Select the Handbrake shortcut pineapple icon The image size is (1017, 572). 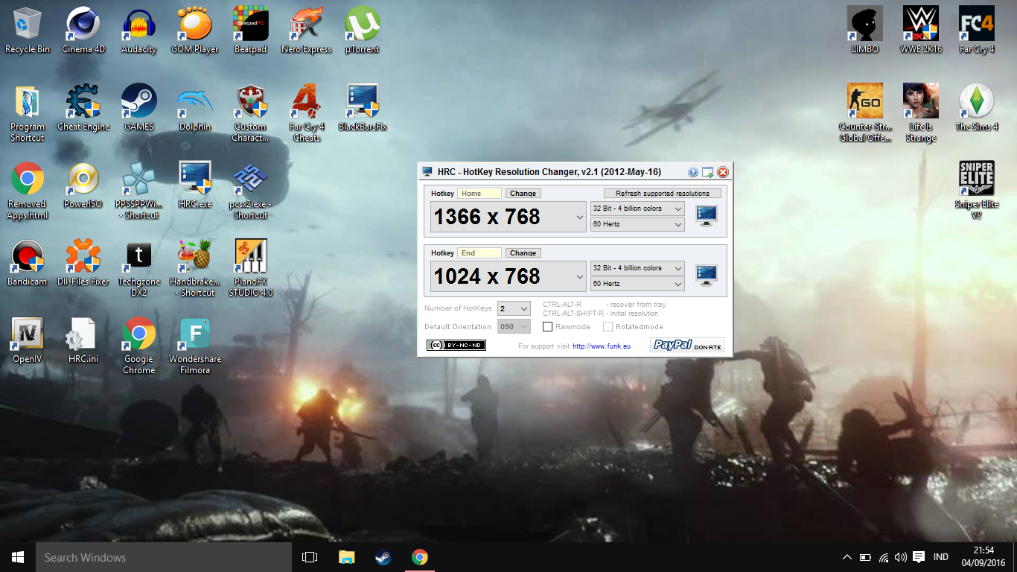[195, 268]
